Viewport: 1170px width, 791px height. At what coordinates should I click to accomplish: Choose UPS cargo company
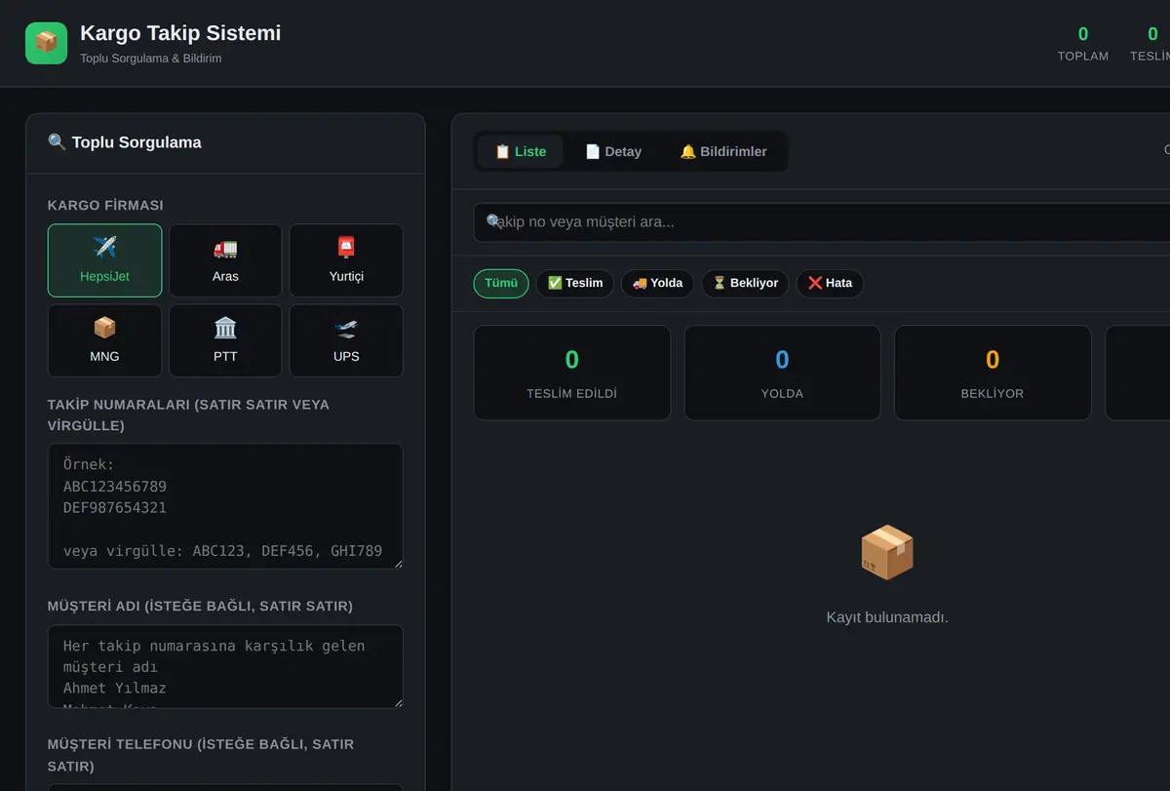[x=346, y=340]
